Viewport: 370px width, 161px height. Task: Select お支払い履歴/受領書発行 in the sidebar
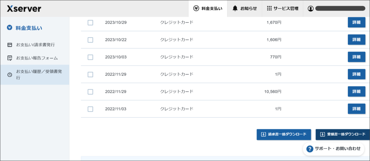tap(35, 75)
